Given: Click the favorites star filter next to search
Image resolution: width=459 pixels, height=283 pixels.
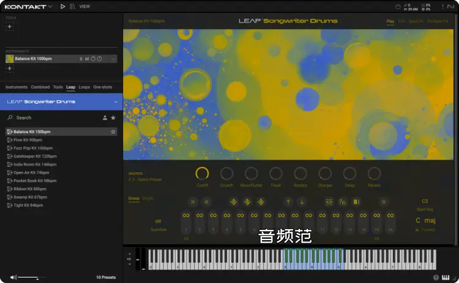Looking at the screenshot, I should (113, 117).
